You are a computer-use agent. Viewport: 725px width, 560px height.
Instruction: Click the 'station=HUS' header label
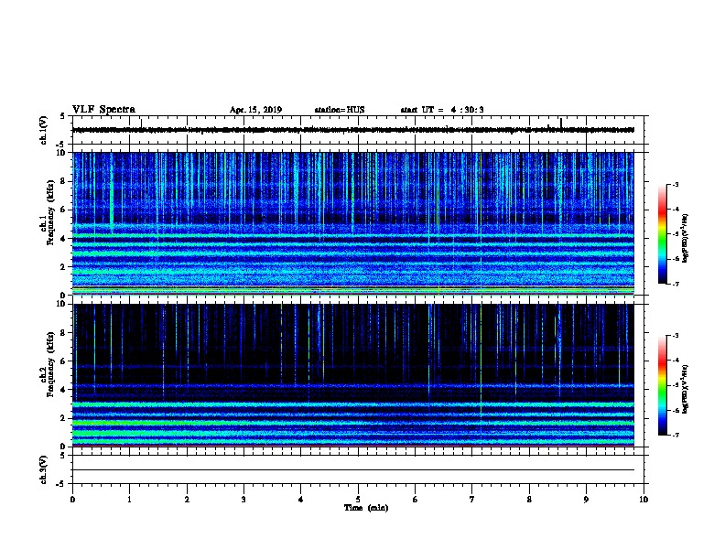340,110
